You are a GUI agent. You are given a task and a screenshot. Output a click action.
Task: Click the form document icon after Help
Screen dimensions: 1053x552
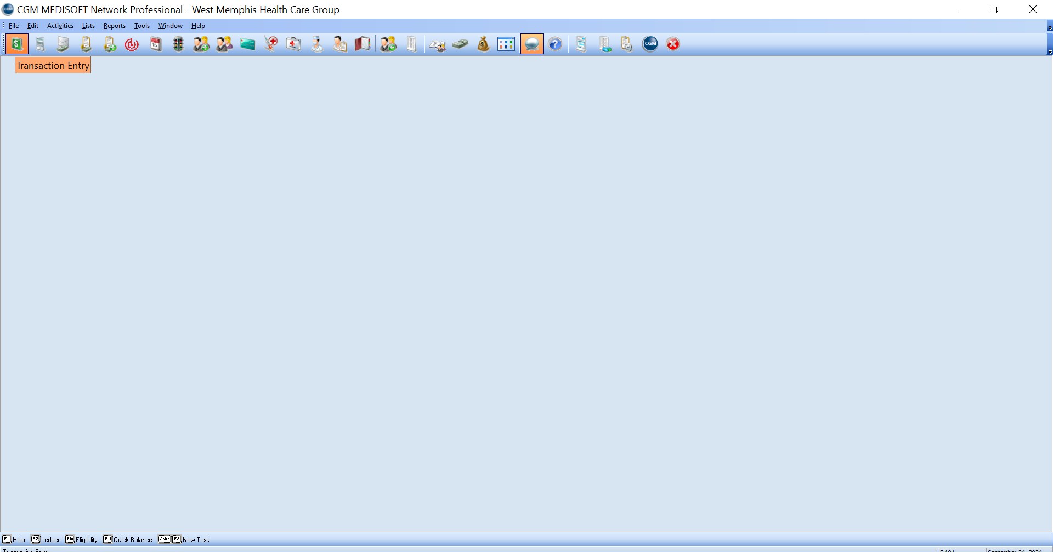tap(581, 44)
